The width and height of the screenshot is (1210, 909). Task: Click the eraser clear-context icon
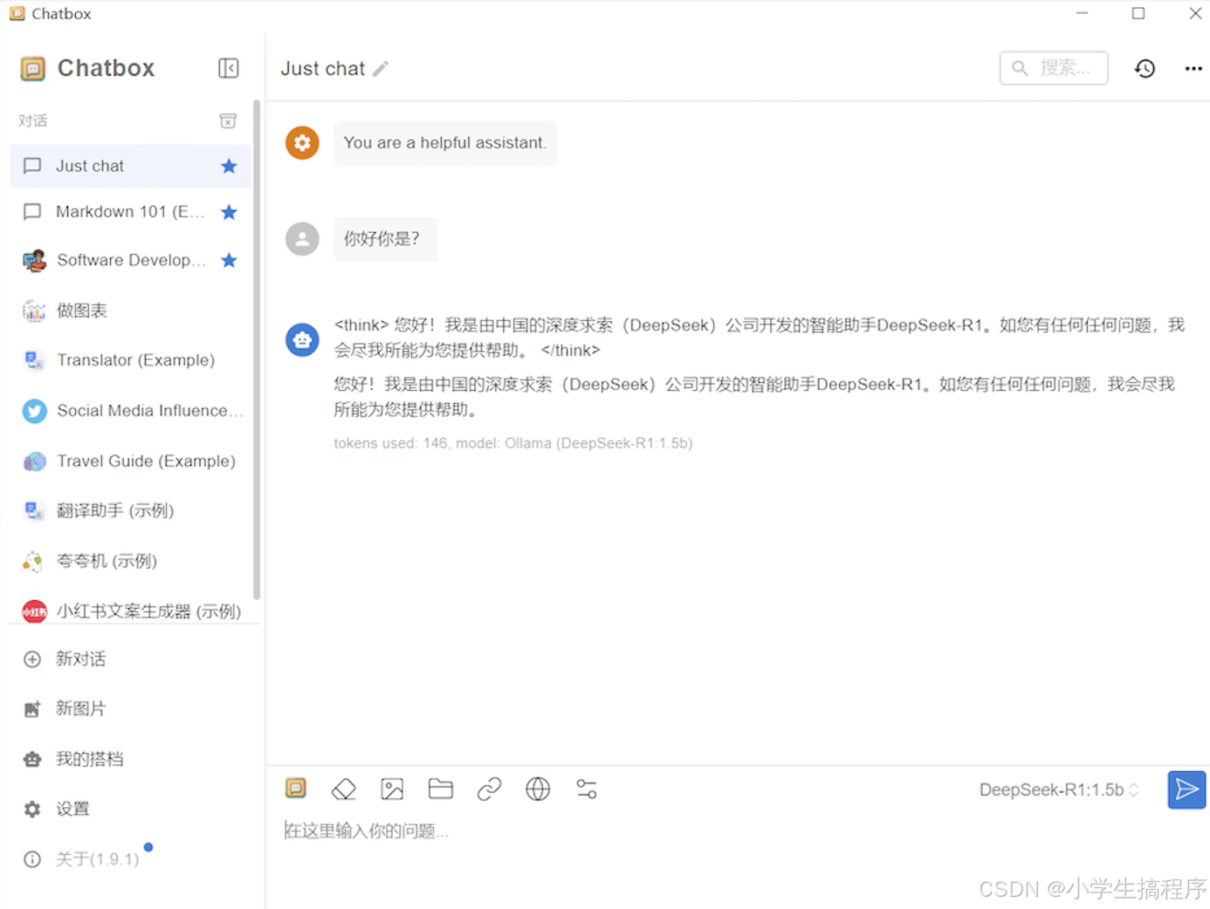tap(344, 789)
